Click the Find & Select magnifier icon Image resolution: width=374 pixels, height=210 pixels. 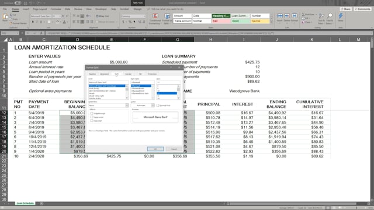(330, 16)
